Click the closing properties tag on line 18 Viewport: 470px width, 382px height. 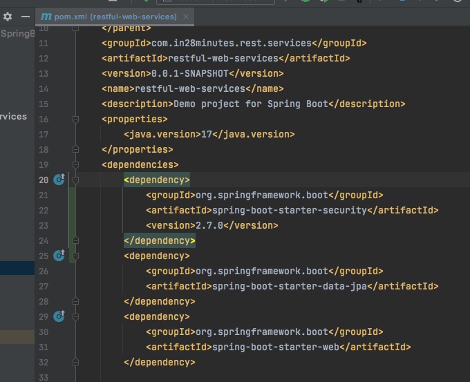click(x=138, y=149)
